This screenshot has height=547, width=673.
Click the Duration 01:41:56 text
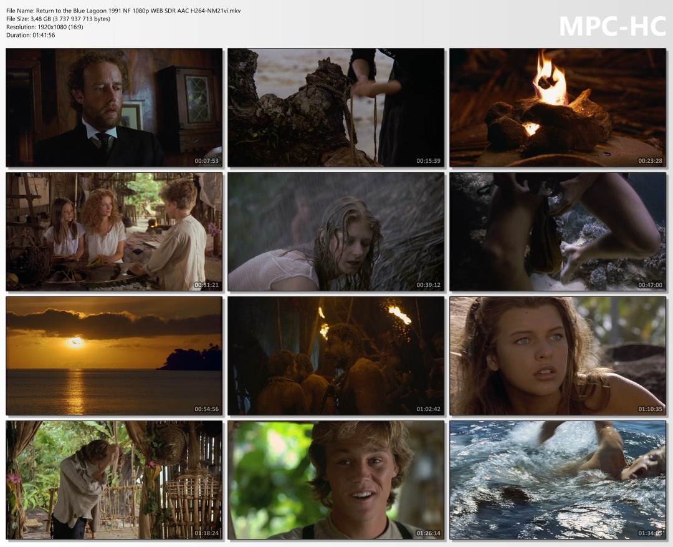(x=31, y=35)
